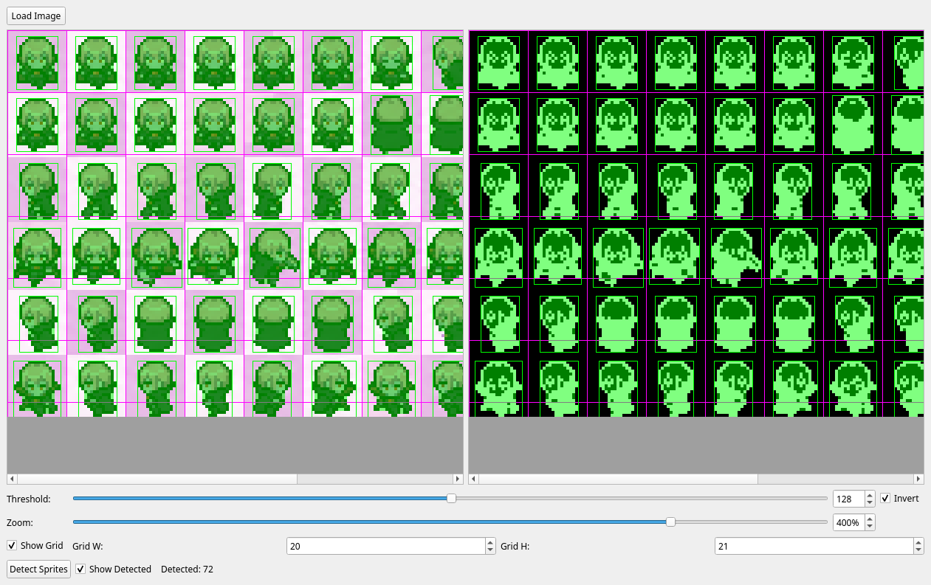Viewport: 931px width, 585px height.
Task: Click the Zoom field showing 400%
Action: click(x=848, y=522)
